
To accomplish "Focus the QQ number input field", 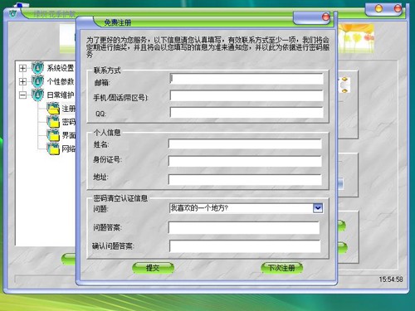I will click(247, 113).
